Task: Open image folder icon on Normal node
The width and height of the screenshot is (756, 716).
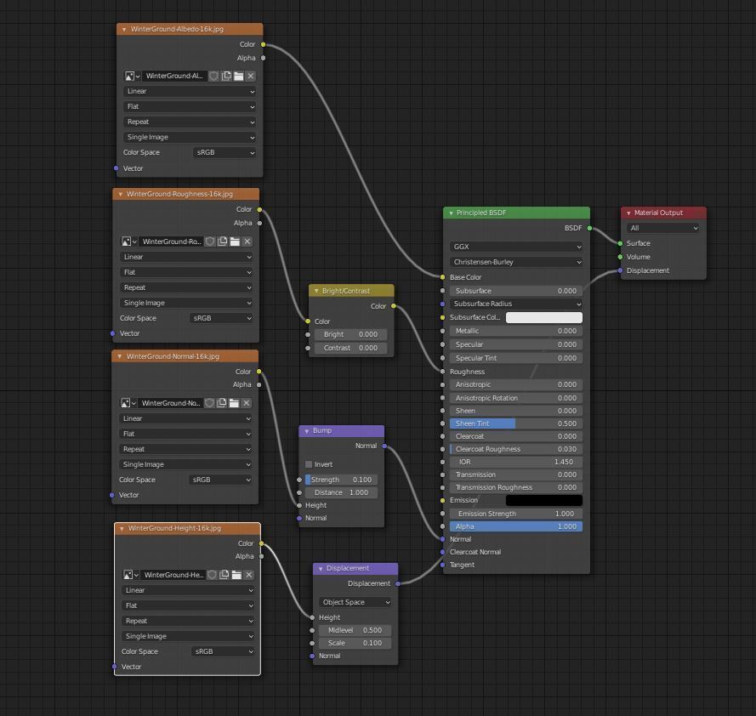Action: tap(235, 403)
